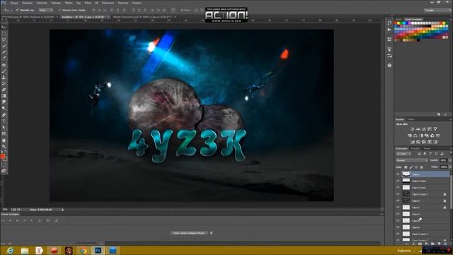Select the Crop tool
The image size is (453, 255).
pyautogui.click(x=4, y=52)
